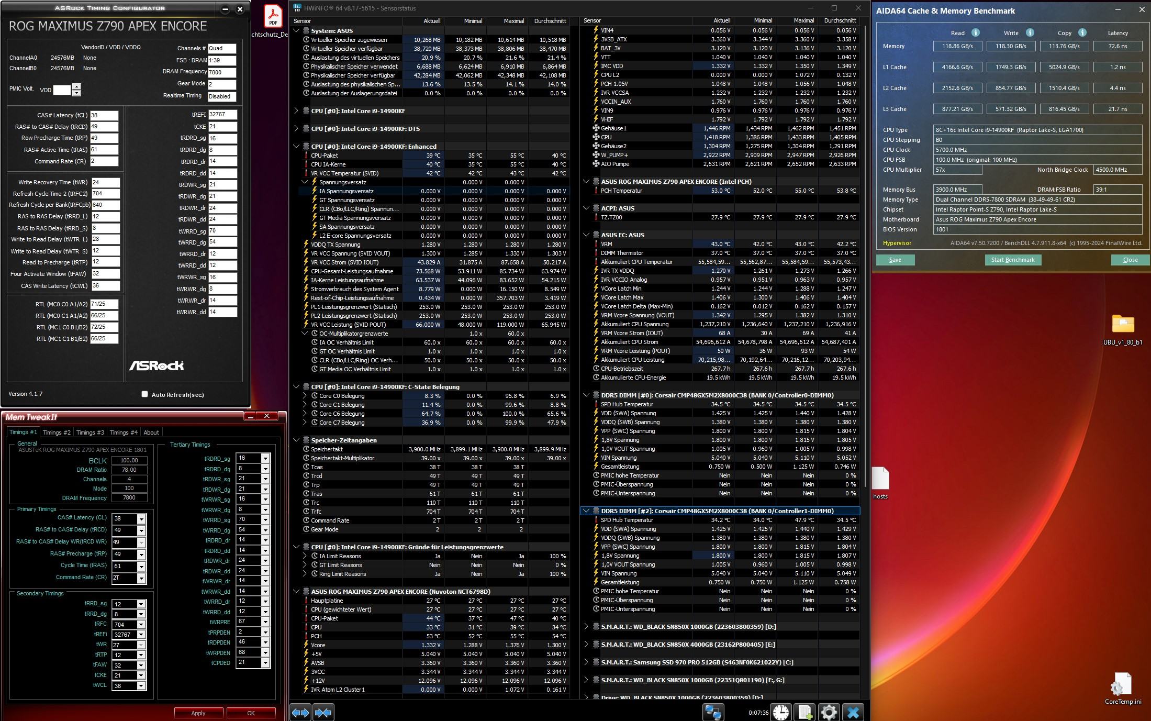The width and height of the screenshot is (1151, 721).
Task: Click the HWiNFO reset clock icon
Action: tap(780, 712)
